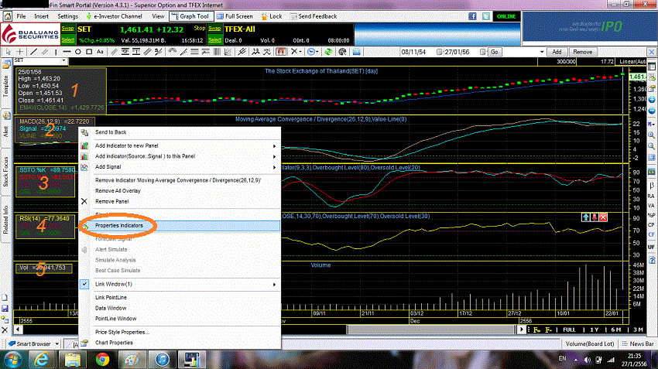
Task: Click the home icon in menu bar
Action: click(8, 16)
